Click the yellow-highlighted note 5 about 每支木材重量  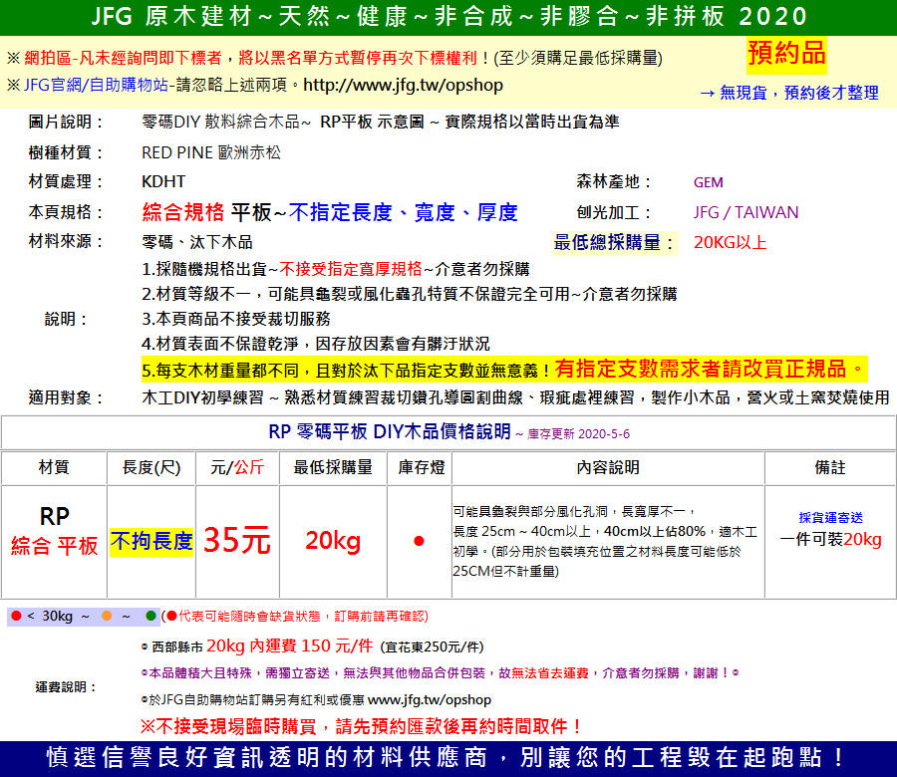tap(504, 370)
